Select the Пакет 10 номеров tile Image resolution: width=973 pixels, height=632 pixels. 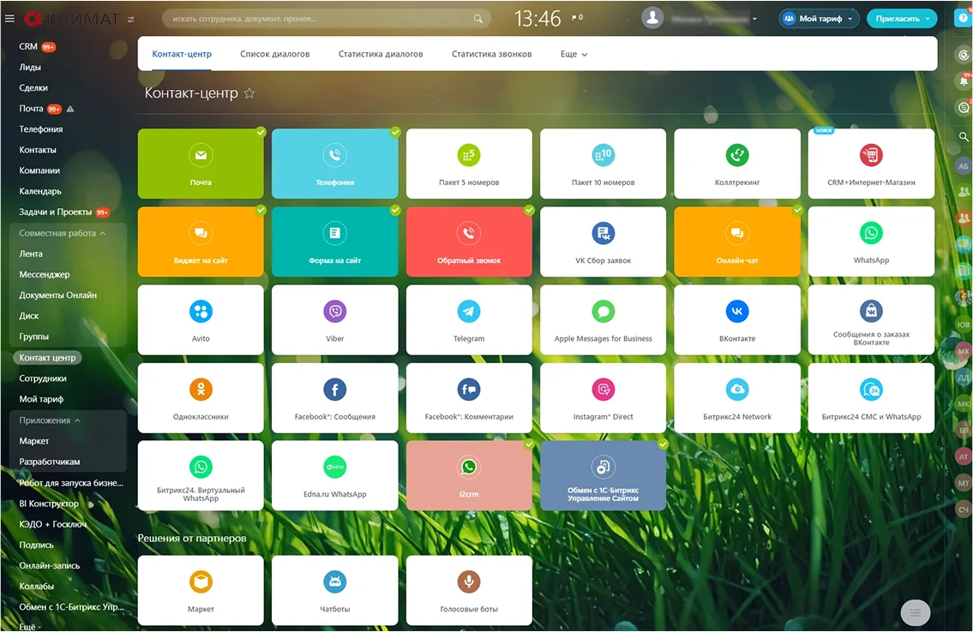point(604,164)
